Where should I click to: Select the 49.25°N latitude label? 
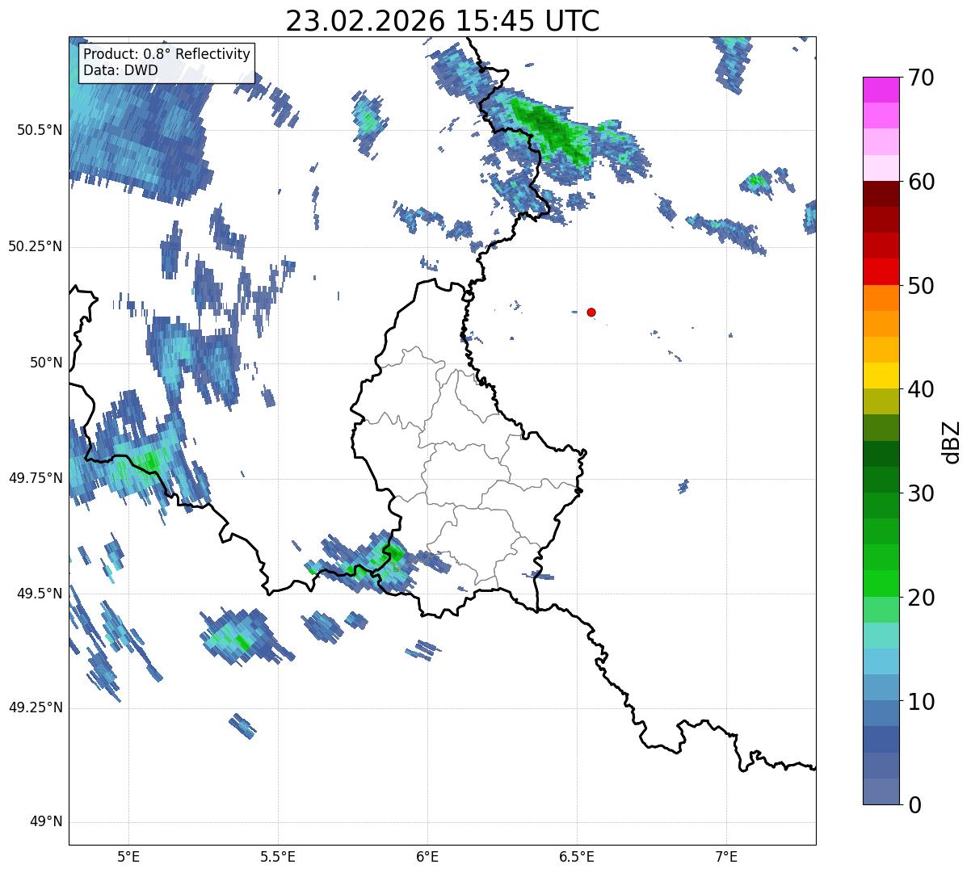point(36,708)
